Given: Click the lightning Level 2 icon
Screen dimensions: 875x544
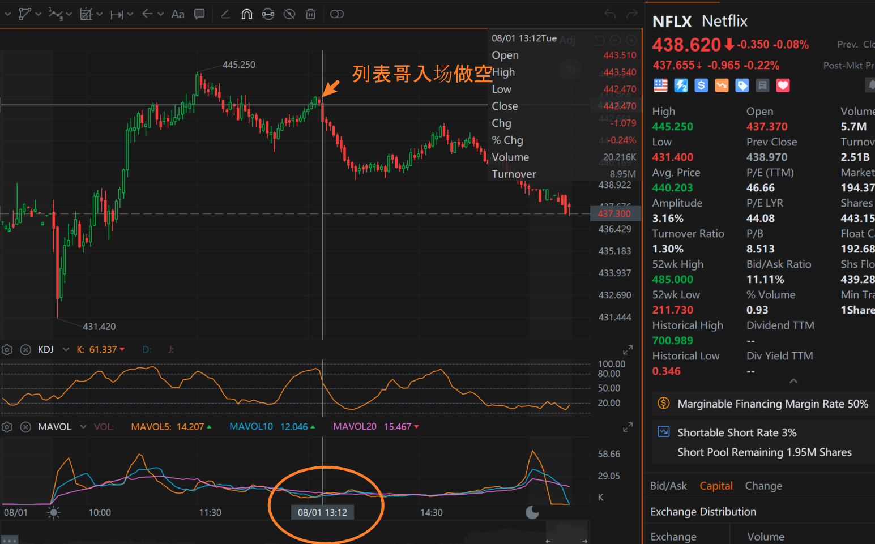Looking at the screenshot, I should (x=681, y=85).
